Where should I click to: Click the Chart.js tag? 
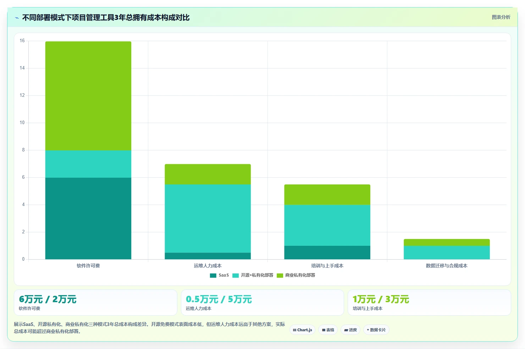(303, 330)
